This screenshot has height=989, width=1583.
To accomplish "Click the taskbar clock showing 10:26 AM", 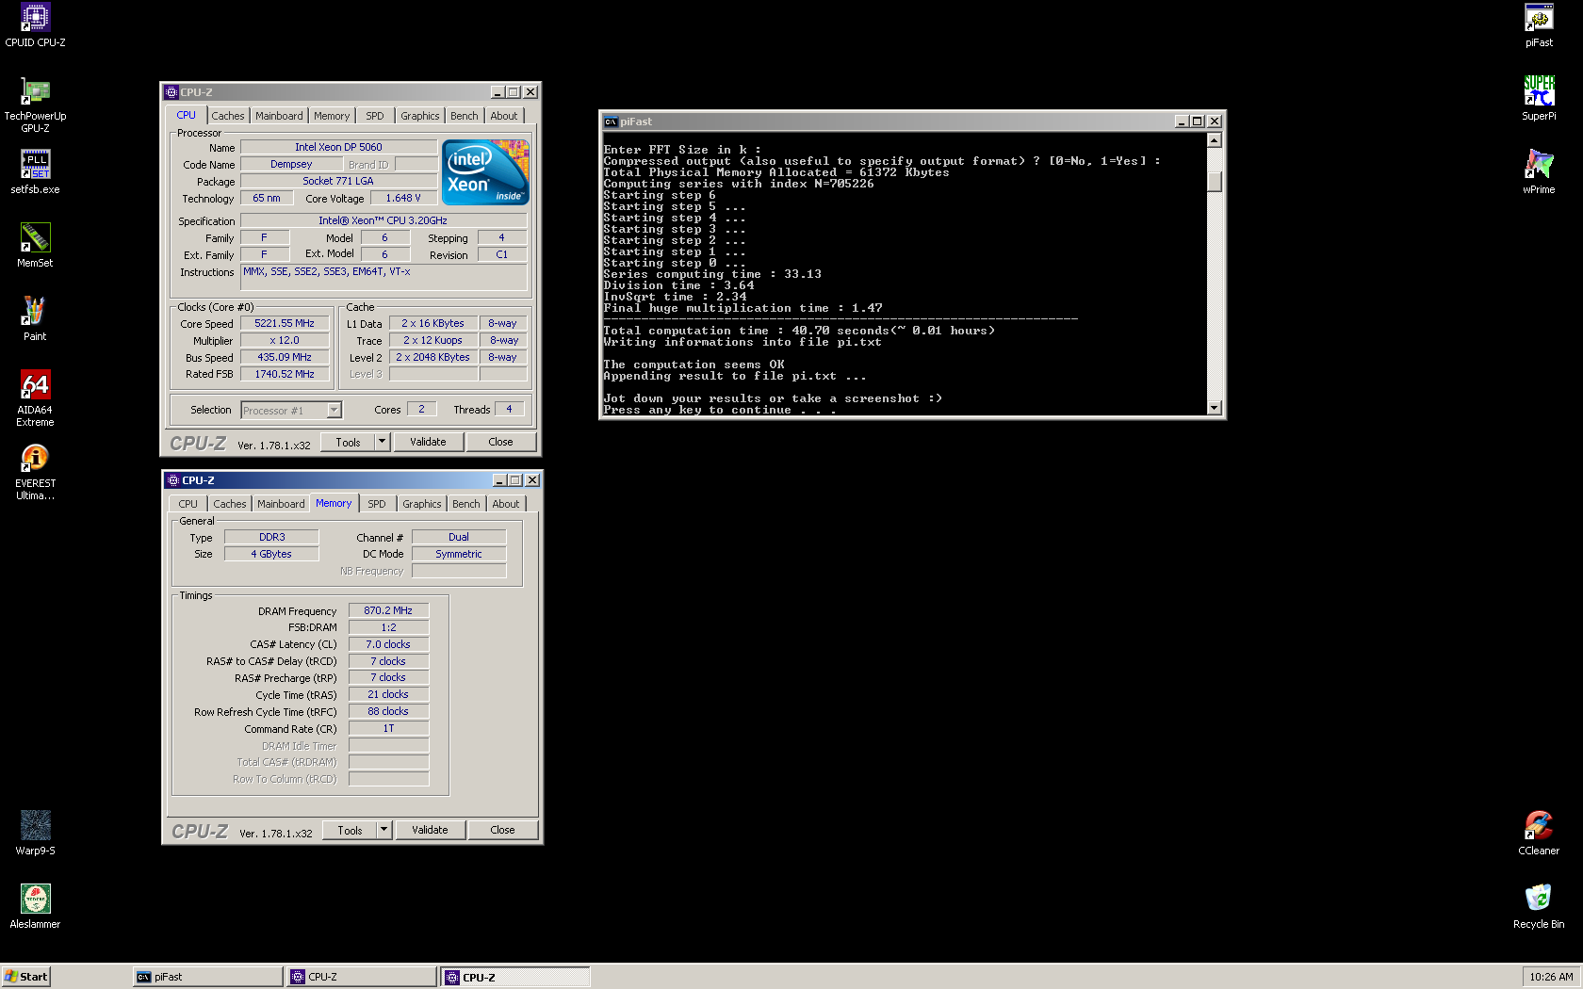I will pos(1551,977).
